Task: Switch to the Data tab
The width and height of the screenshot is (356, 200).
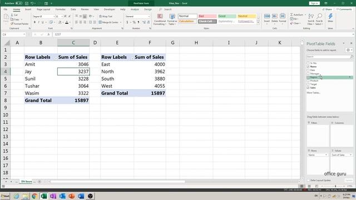Action: point(73,9)
